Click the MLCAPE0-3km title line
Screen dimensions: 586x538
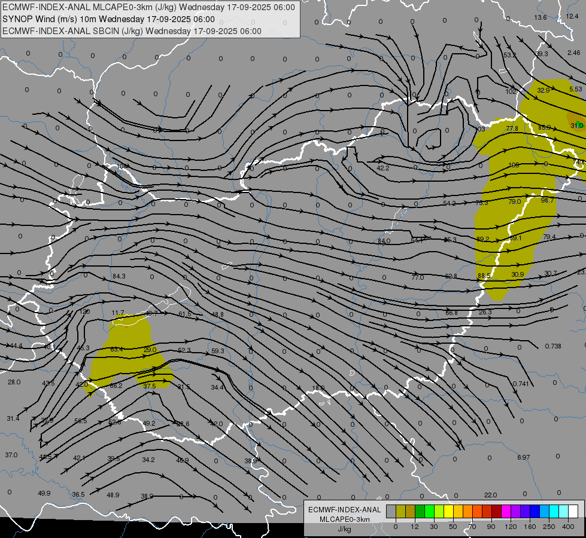[148, 7]
